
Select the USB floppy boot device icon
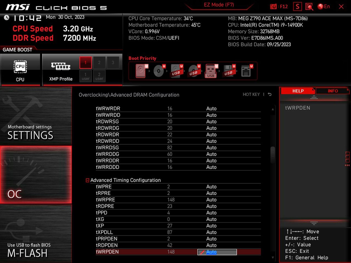coord(228,71)
